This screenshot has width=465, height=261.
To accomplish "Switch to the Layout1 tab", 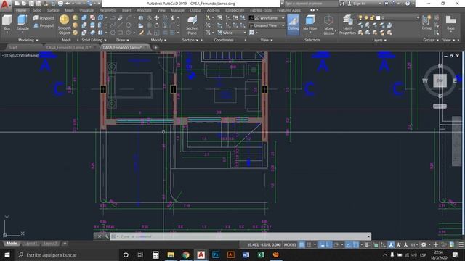I will [31, 244].
